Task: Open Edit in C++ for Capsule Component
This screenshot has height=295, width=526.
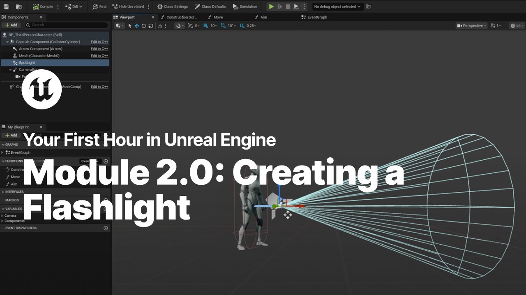Action: (x=99, y=42)
